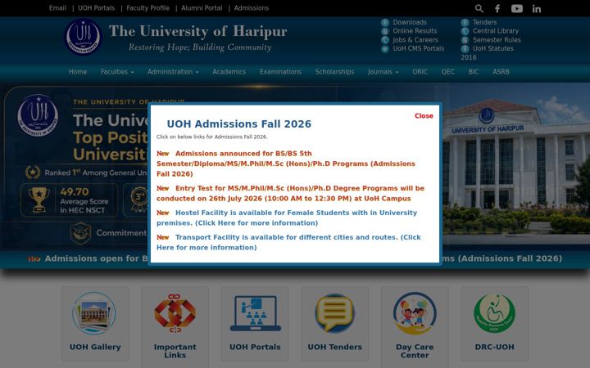The height and width of the screenshot is (368, 590).
Task: Open the LinkedIn icon in top bar
Action: tap(536, 9)
